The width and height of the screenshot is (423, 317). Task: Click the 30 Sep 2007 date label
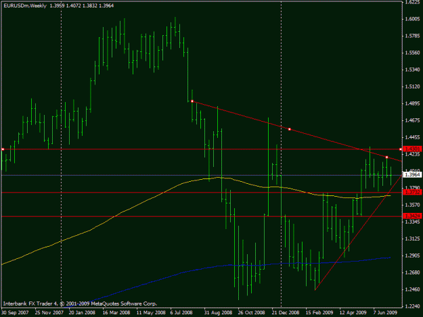(15, 313)
